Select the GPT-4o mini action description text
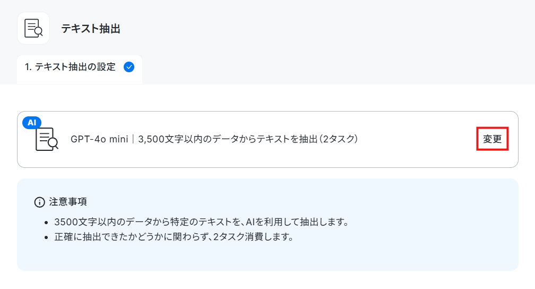Viewport: 535px width, 289px height. 214,139
